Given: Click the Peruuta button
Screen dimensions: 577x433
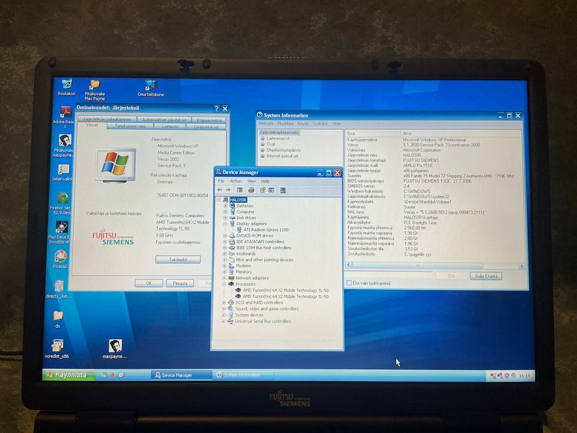Looking at the screenshot, I should tap(180, 283).
